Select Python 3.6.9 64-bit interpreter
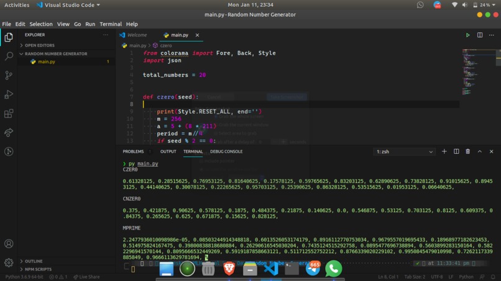501x281 pixels. point(24,277)
